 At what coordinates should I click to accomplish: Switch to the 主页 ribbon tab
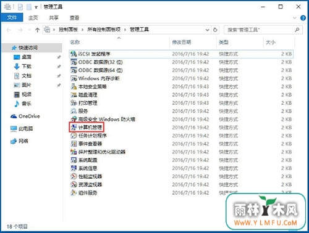[x=33, y=18]
